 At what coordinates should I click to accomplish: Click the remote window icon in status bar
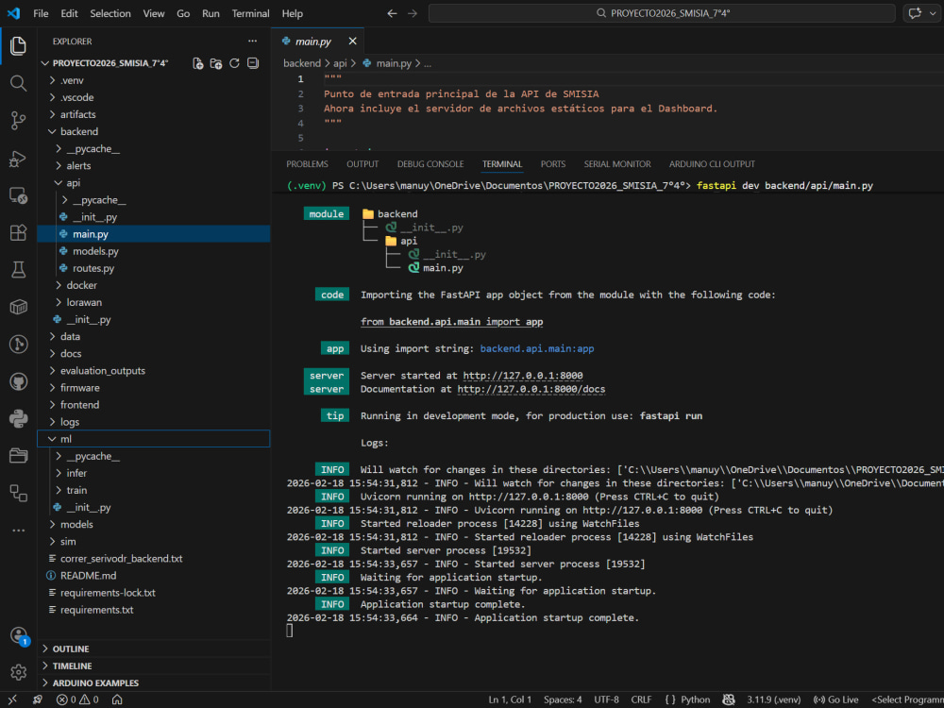pyautogui.click(x=12, y=700)
